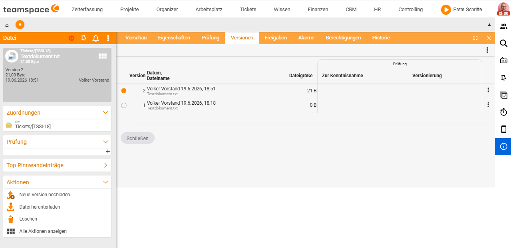Click the user avatar at top right

click(503, 9)
